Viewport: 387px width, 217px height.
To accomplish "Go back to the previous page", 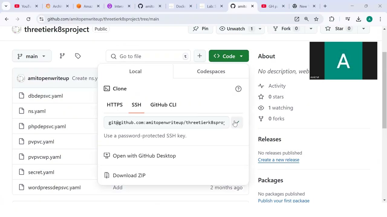I will (7, 19).
